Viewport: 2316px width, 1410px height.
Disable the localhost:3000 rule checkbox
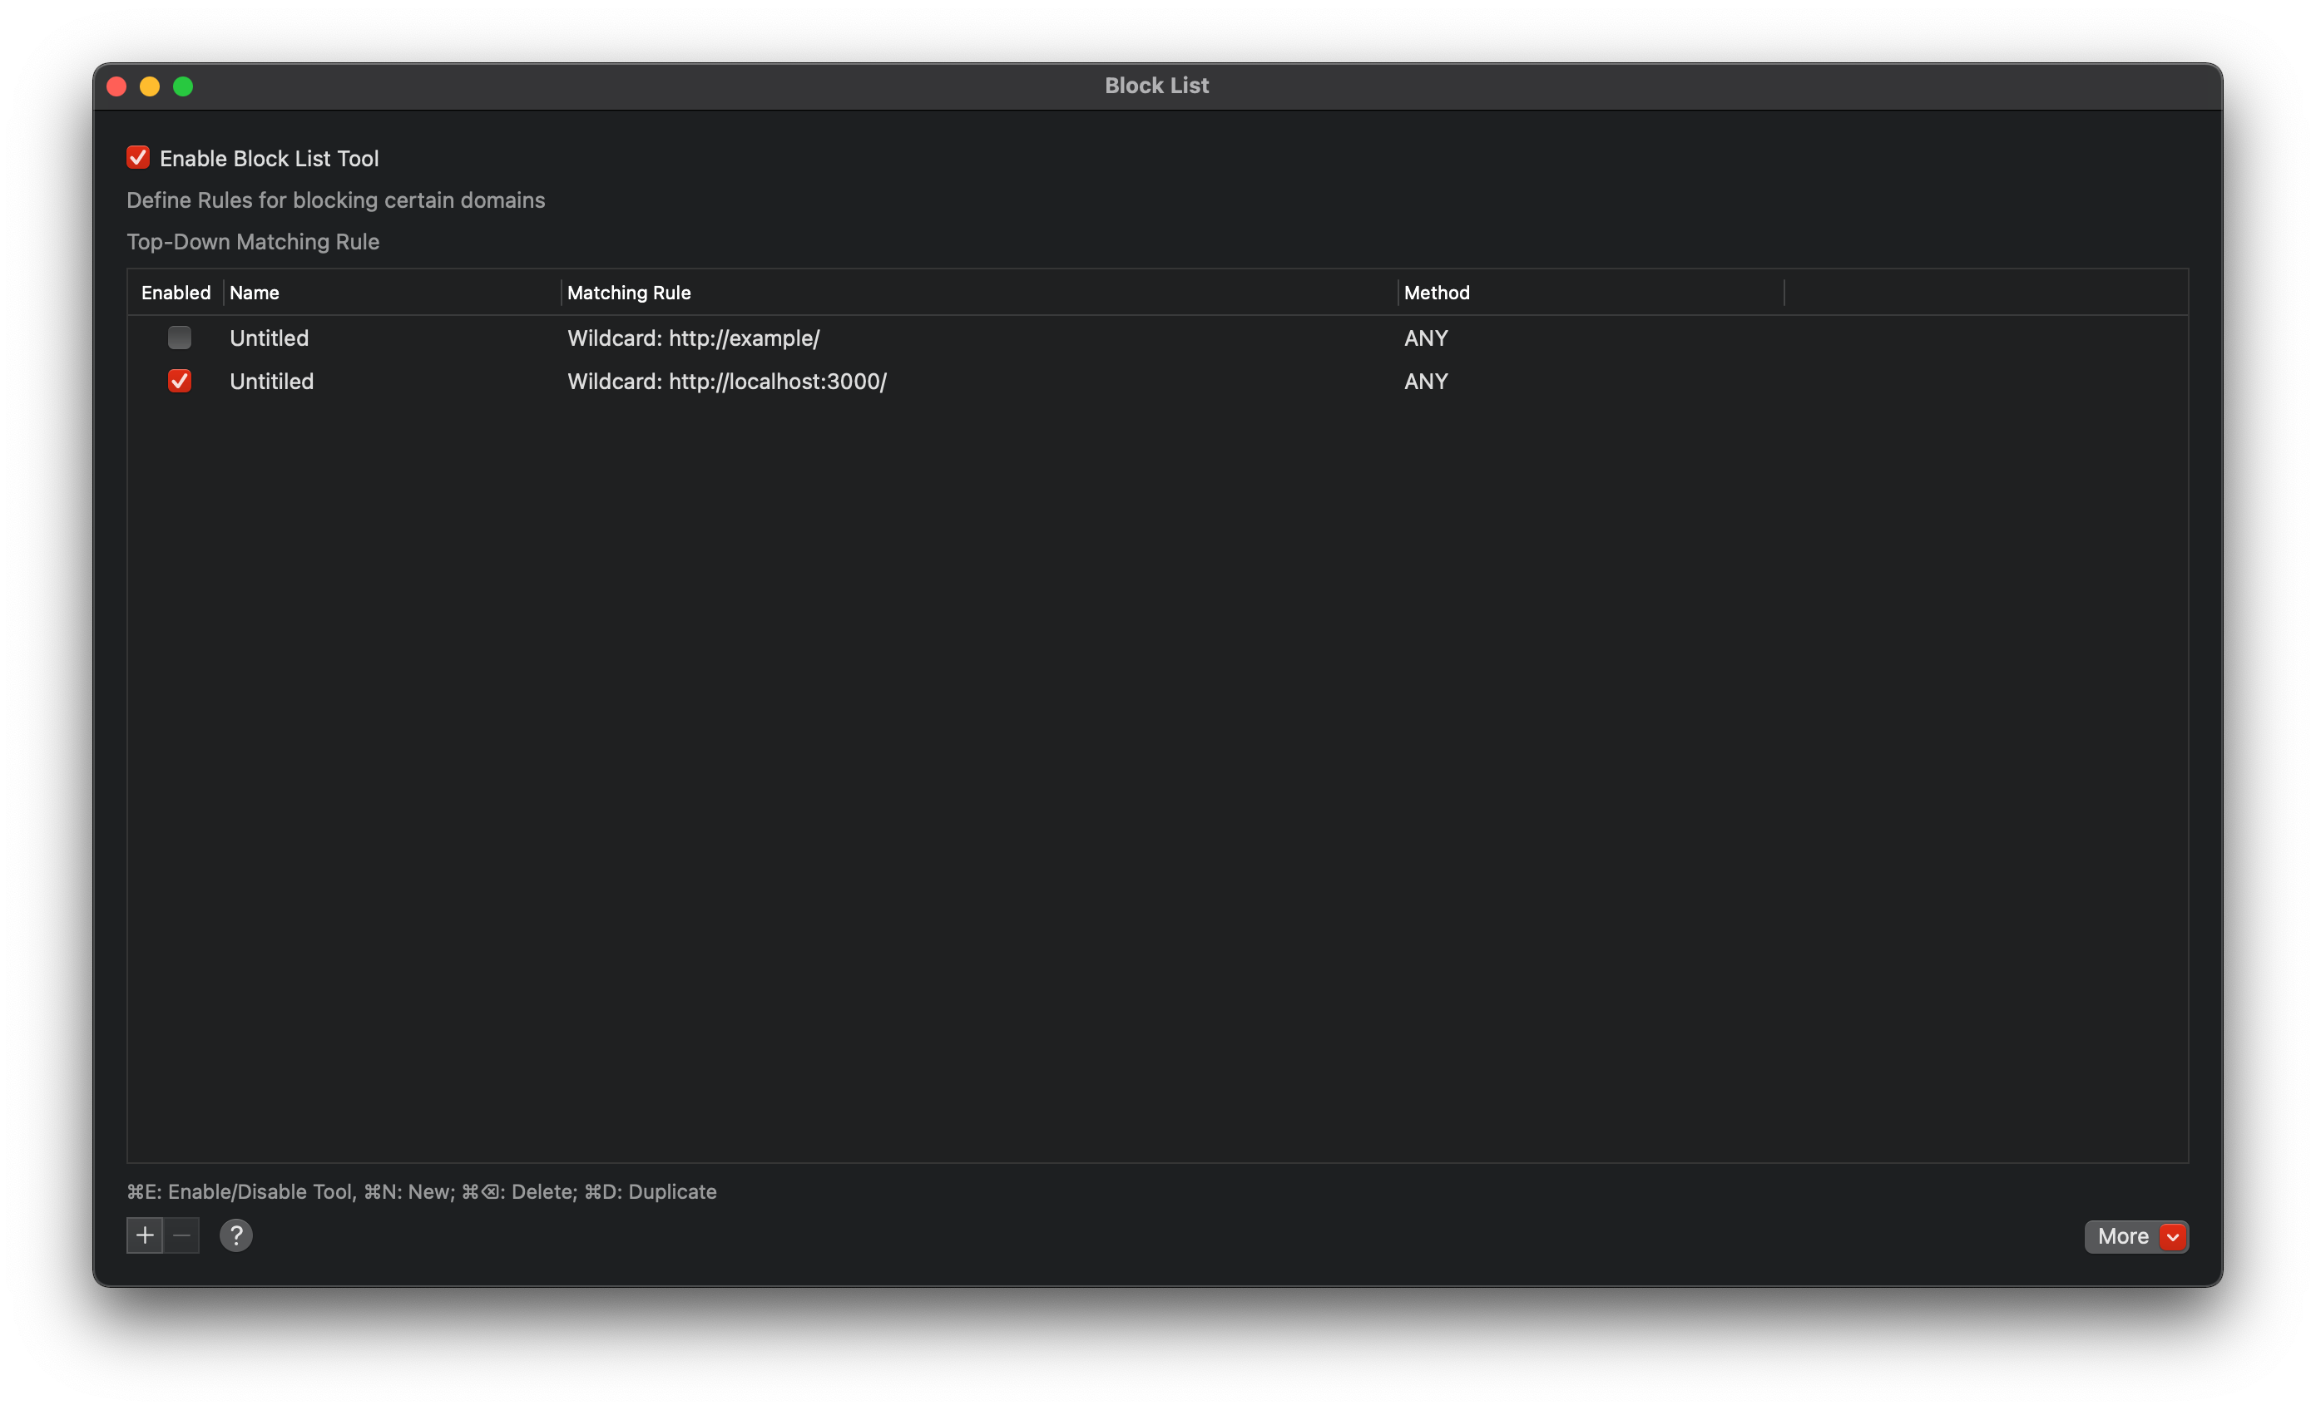[180, 381]
